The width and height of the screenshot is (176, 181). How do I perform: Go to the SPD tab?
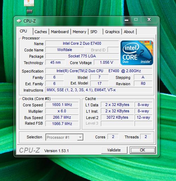click(x=96, y=32)
